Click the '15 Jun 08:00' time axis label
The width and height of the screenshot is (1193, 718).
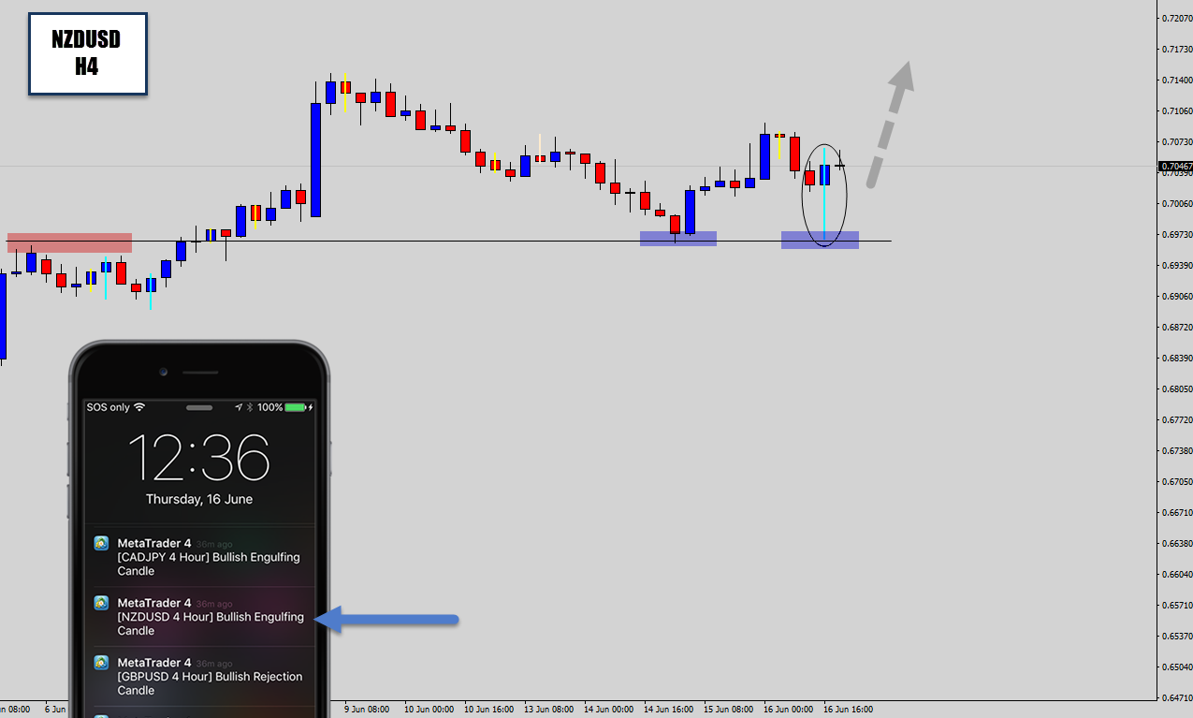[728, 709]
